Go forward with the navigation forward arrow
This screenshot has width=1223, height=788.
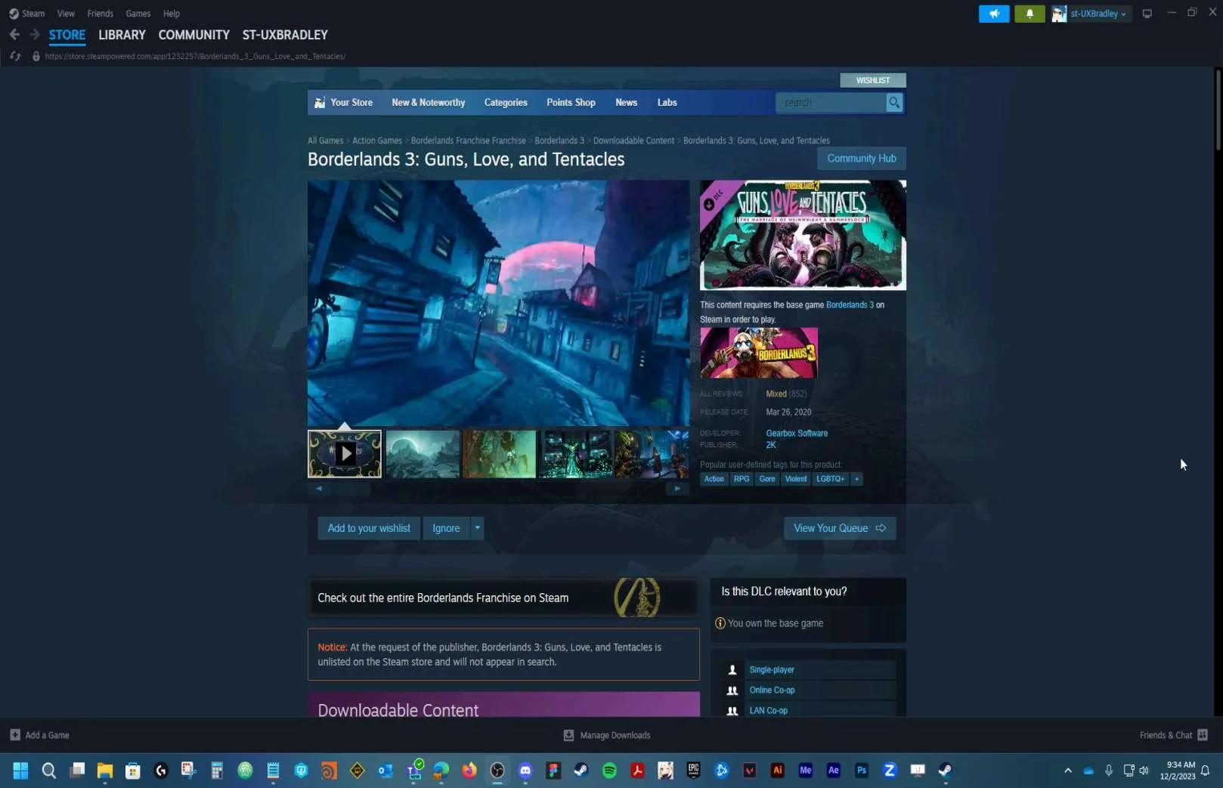pyautogui.click(x=35, y=35)
